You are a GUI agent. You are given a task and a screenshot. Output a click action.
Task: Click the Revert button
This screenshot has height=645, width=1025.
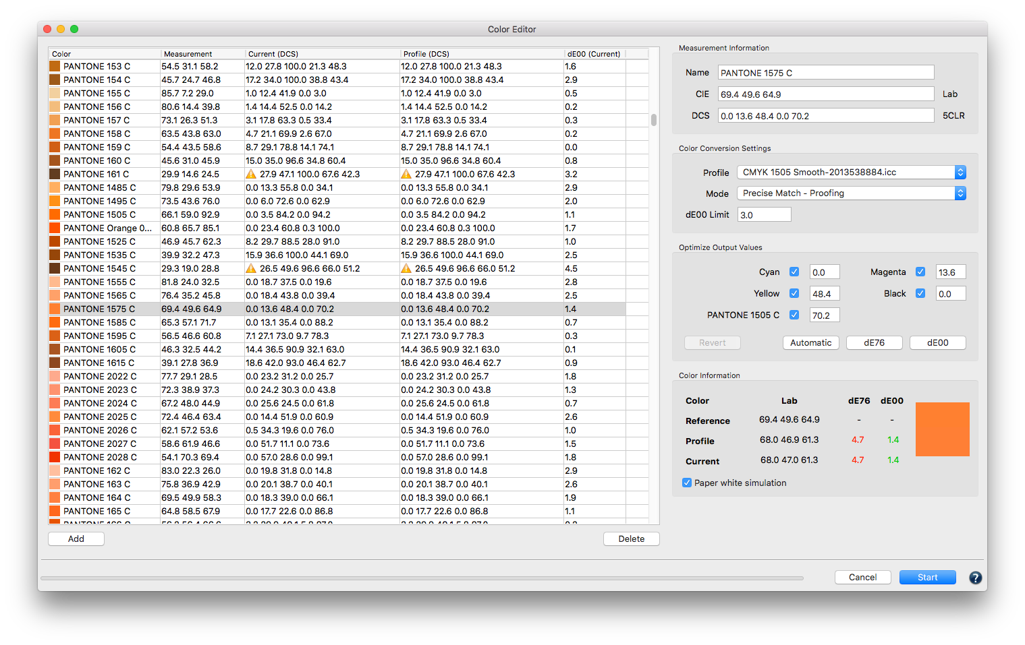coord(713,342)
